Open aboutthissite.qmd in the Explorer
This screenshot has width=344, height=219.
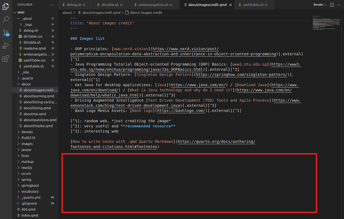point(35,126)
